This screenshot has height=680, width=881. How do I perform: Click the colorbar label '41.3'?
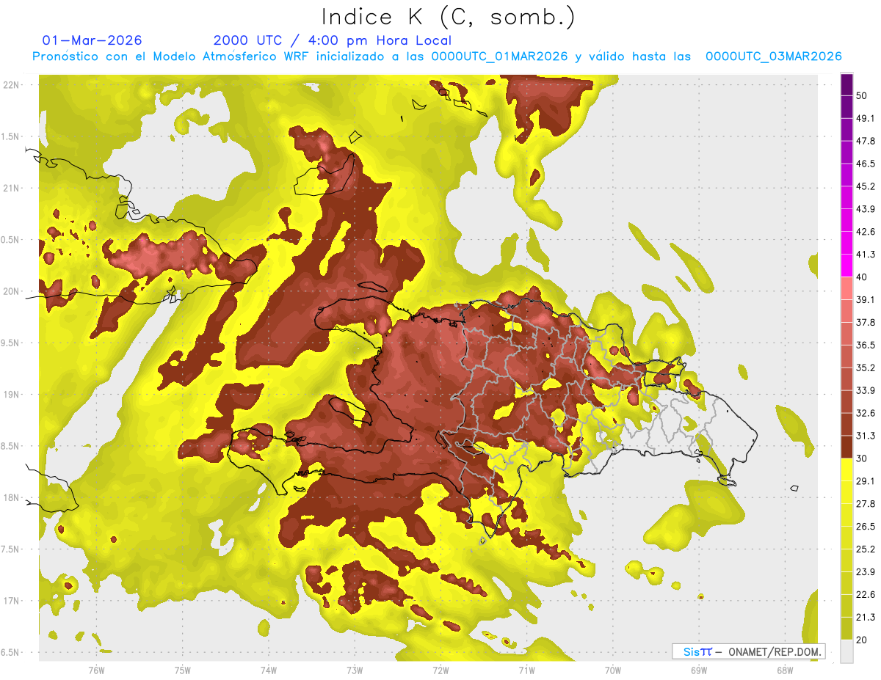click(866, 255)
